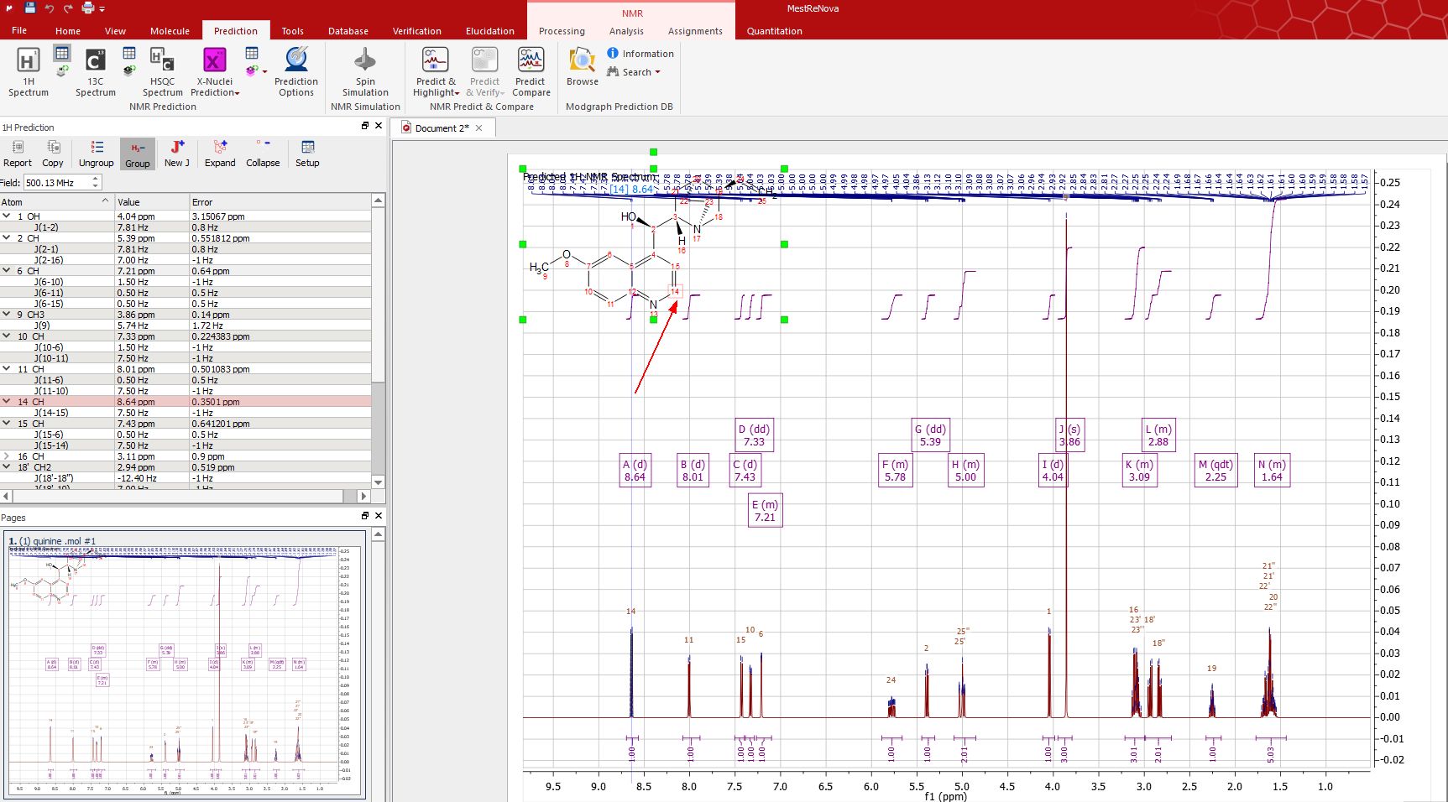The height and width of the screenshot is (802, 1448).
Task: Collapse the 6 CH atom row
Action: [x=7, y=270]
